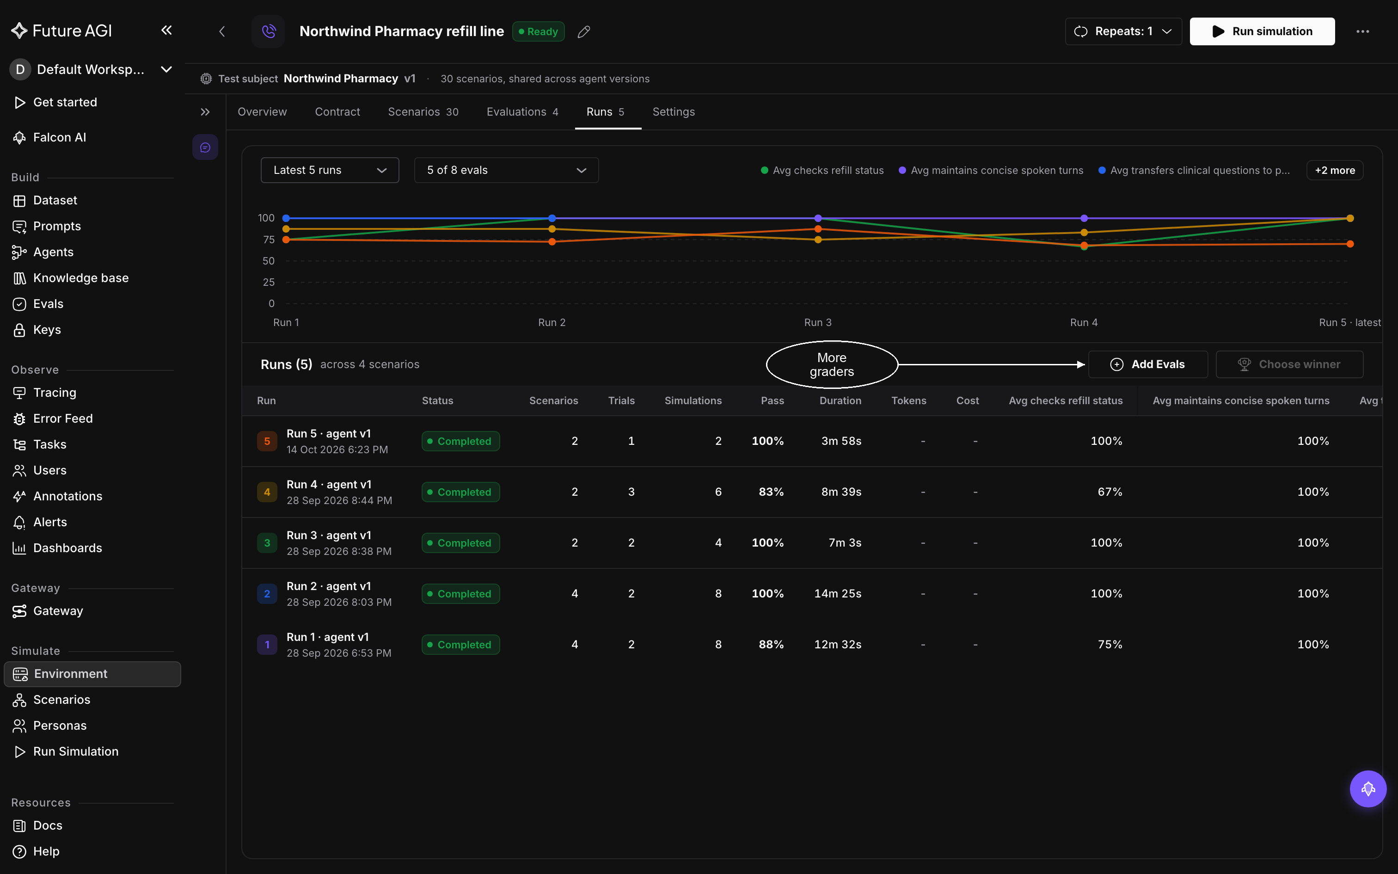This screenshot has height=874, width=1398.
Task: Open Error Feed in the sidebar
Action: click(62, 419)
